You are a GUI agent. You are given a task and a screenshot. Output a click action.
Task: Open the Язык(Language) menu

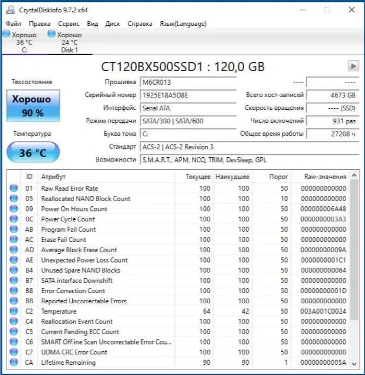tap(183, 24)
